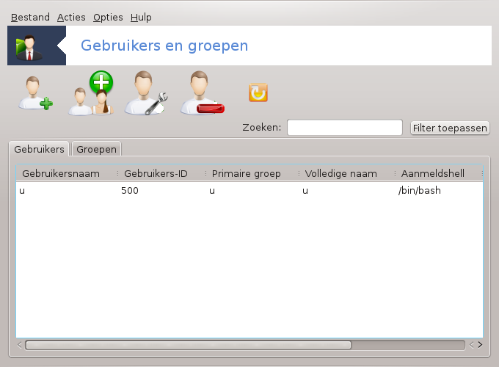Open the Opties menu

108,17
